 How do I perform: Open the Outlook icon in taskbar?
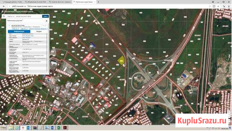[29, 128]
